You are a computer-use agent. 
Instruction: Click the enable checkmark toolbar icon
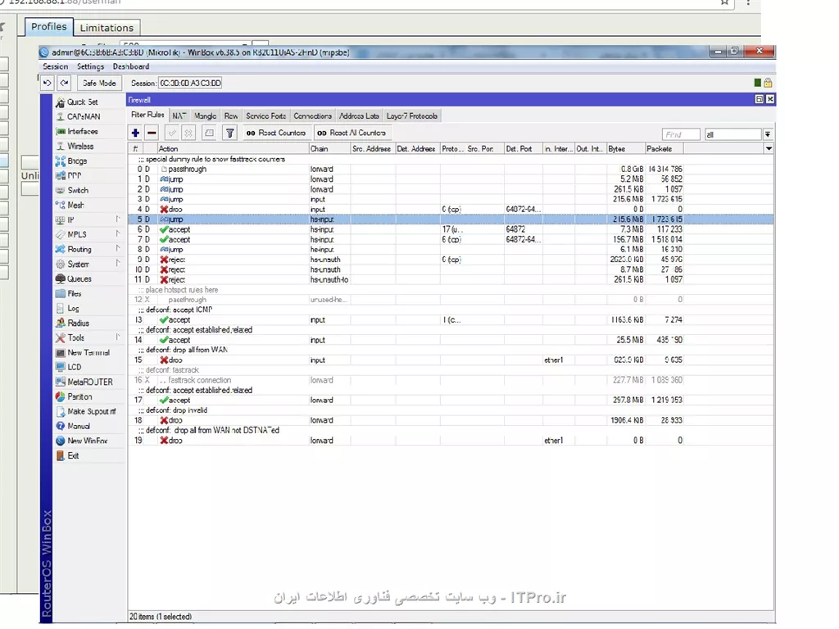(x=172, y=133)
